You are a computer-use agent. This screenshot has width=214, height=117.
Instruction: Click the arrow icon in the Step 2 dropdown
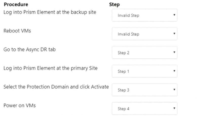pos(174,52)
